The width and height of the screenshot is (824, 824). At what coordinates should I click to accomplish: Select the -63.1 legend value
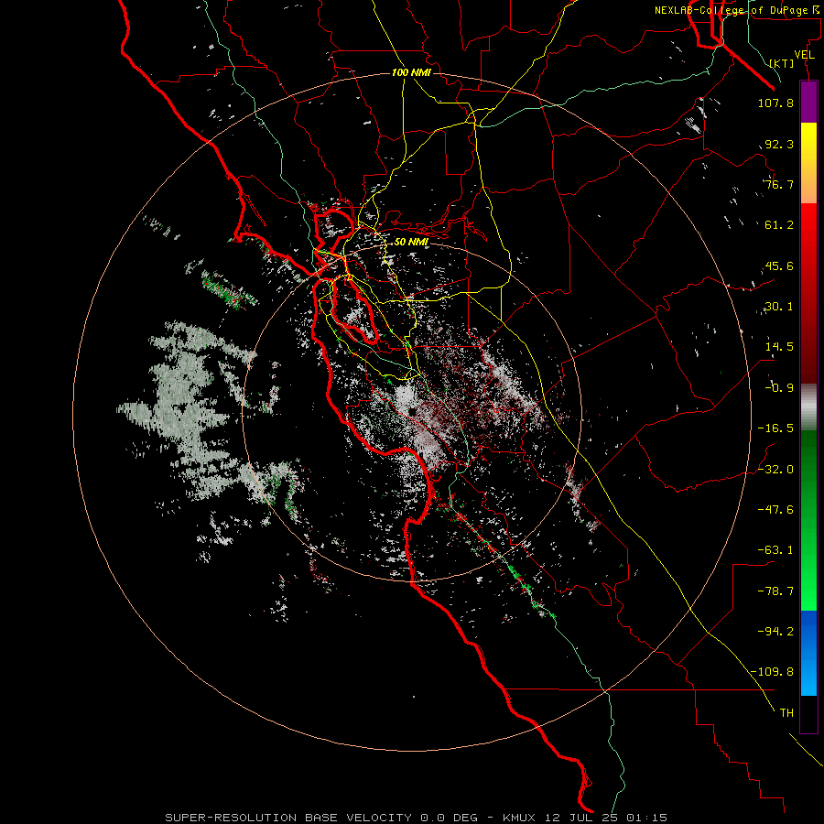coord(775,550)
